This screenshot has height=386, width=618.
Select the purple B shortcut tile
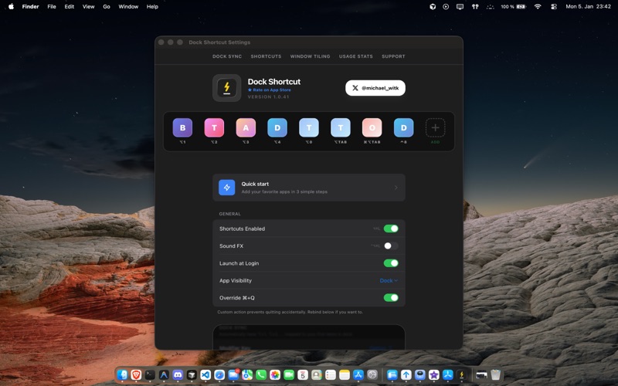pos(182,127)
